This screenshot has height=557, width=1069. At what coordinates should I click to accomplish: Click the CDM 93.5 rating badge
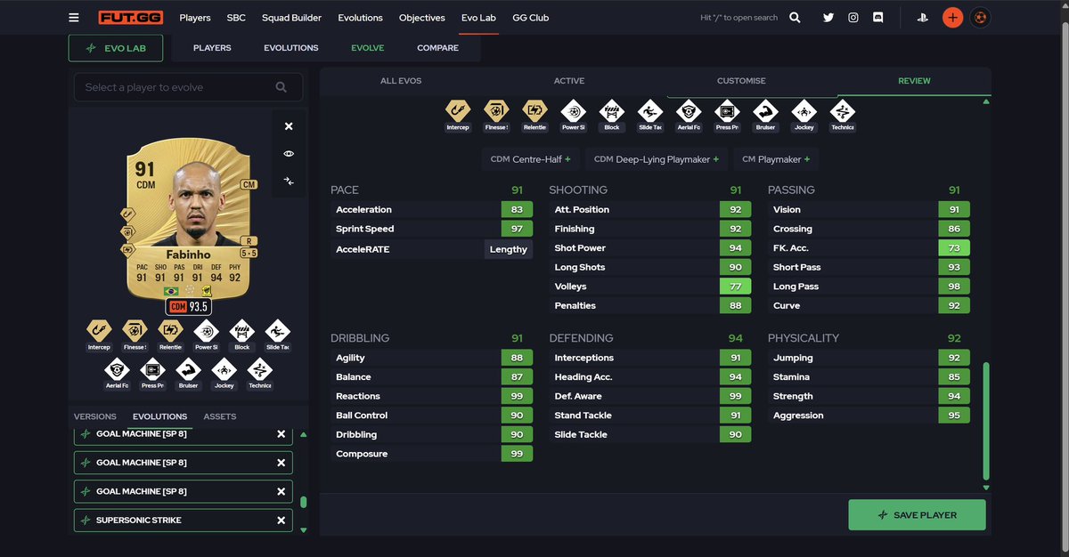pyautogui.click(x=189, y=307)
